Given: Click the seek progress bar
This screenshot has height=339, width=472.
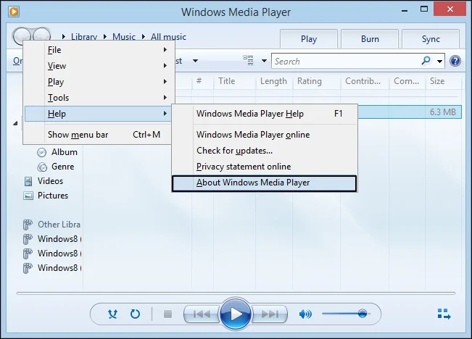Looking at the screenshot, I should [236, 293].
